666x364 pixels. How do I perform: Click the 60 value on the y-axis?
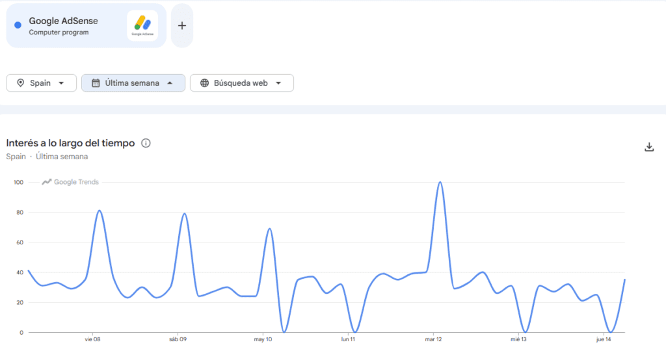[20, 242]
